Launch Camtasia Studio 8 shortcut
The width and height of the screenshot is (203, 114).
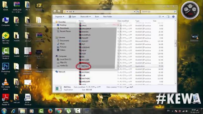click(x=6, y=53)
